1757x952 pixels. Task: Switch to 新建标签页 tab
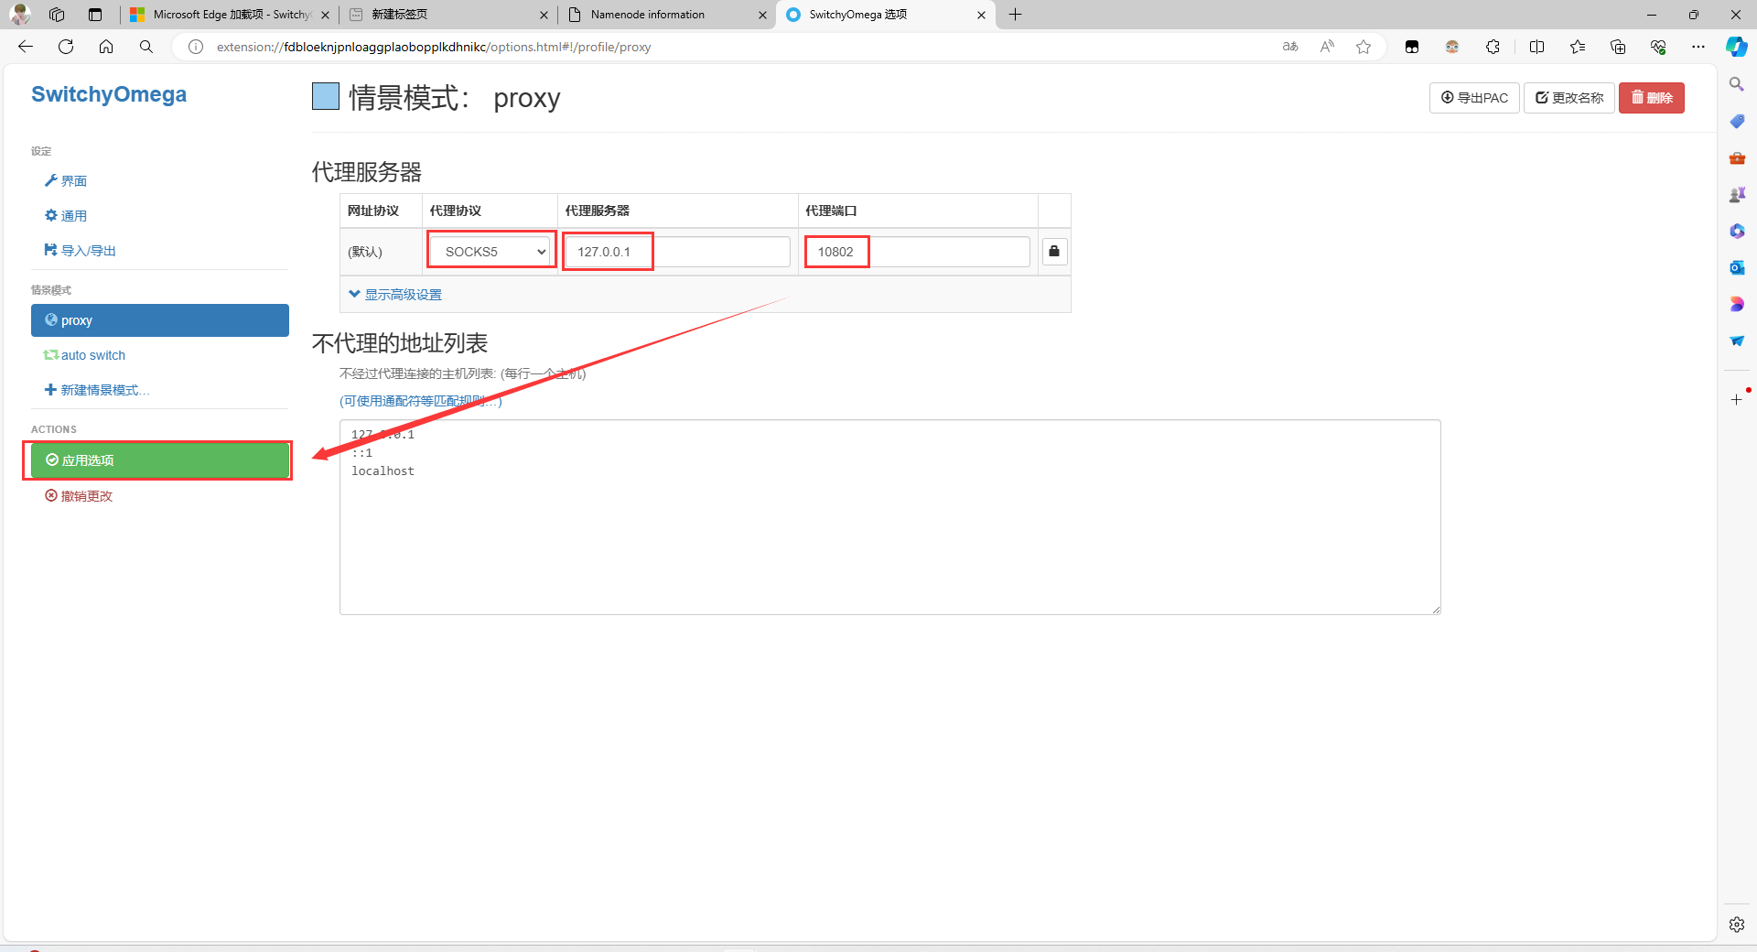tap(448, 15)
